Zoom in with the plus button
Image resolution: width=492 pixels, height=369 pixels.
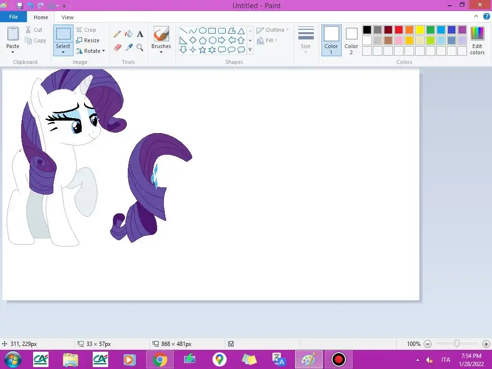tap(486, 344)
